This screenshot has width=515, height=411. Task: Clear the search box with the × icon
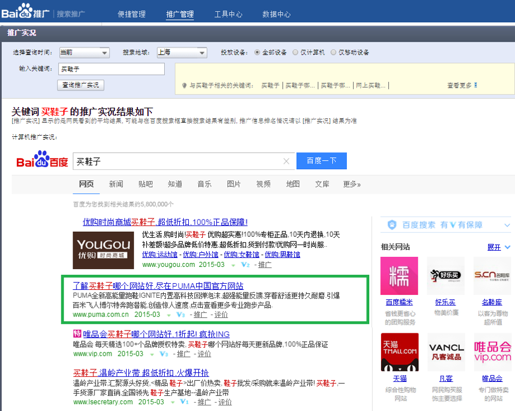(287, 161)
